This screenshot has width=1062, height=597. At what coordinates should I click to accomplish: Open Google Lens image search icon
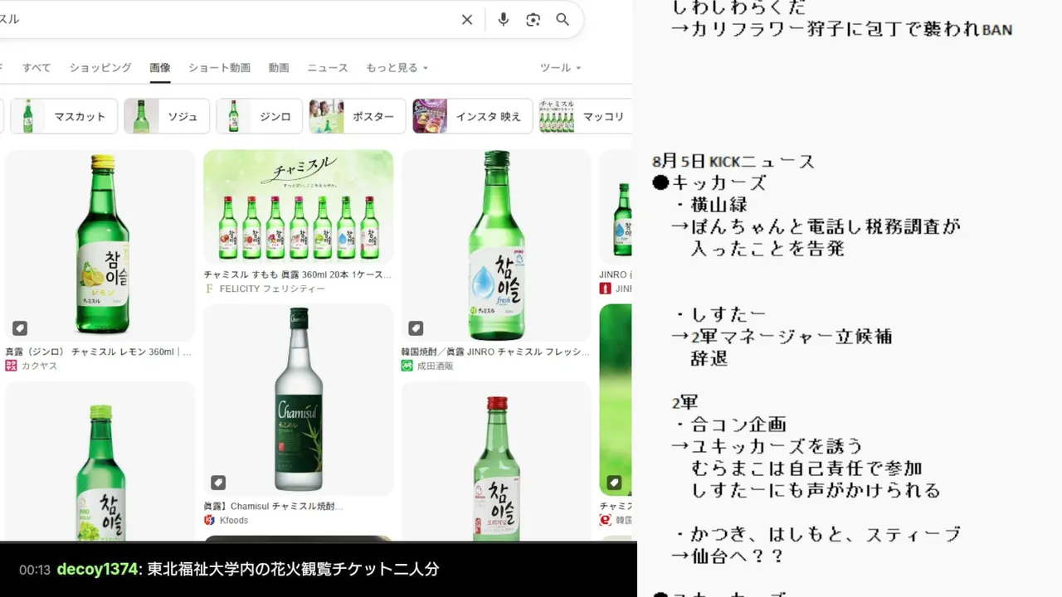533,20
